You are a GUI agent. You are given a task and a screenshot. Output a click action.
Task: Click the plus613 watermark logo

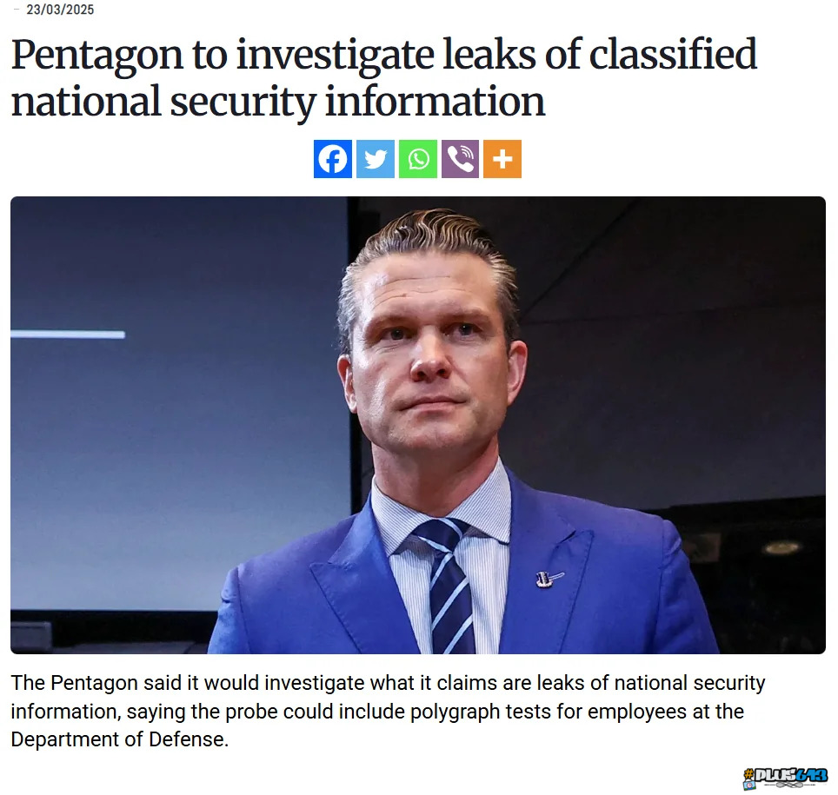786,778
